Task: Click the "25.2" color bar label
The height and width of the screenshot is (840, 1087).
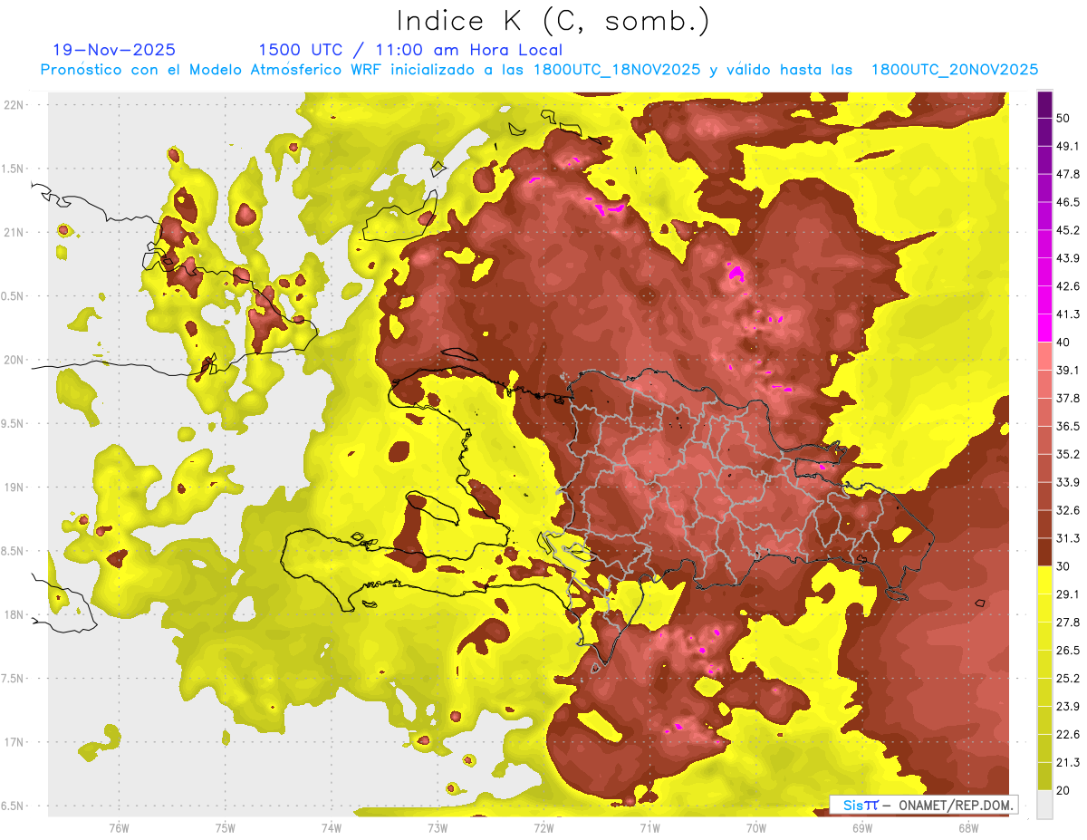Action: (1067, 679)
